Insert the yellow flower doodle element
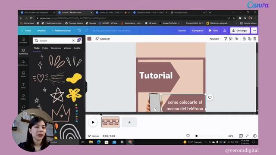This screenshot has width=276, height=155. [74, 95]
